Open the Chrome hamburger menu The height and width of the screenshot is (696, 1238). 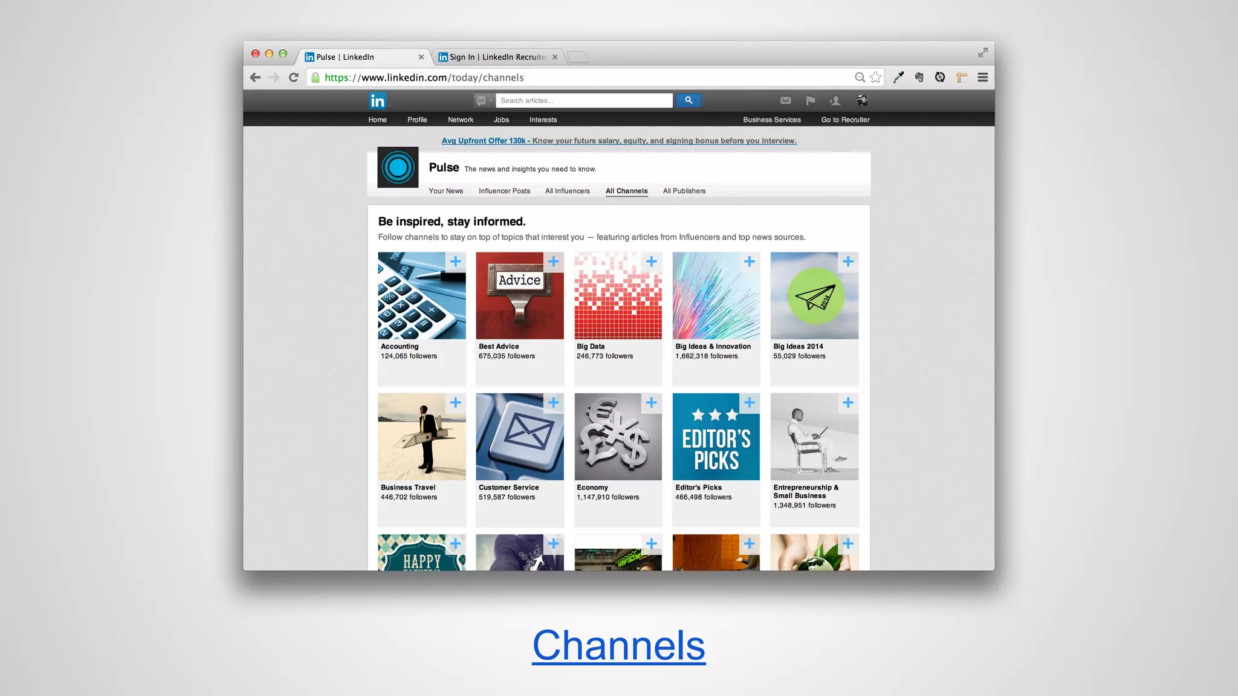[983, 77]
